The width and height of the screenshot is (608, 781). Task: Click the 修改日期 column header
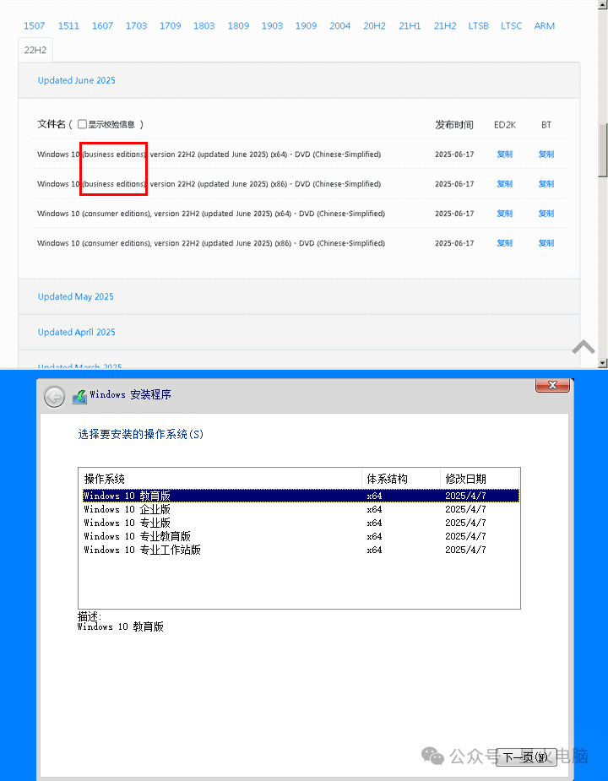tap(480, 479)
